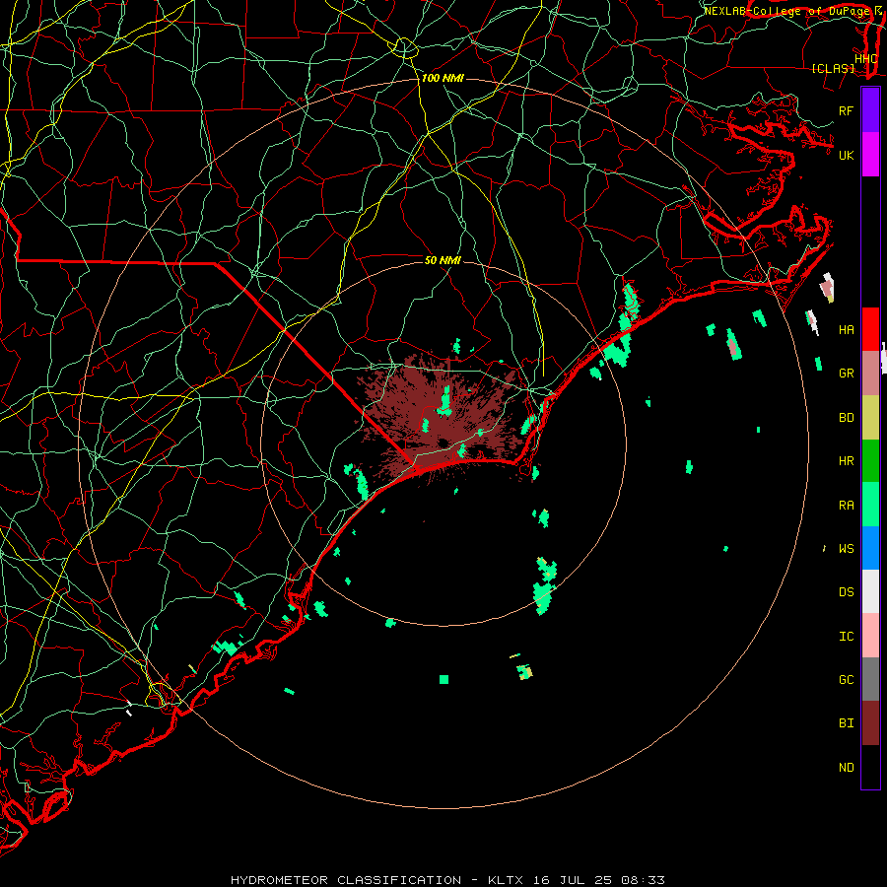
Task: Click the 'HHC' product code text
Action: [865, 59]
